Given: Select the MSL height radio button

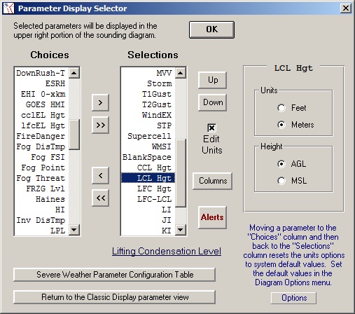Looking at the screenshot, I should tap(281, 181).
